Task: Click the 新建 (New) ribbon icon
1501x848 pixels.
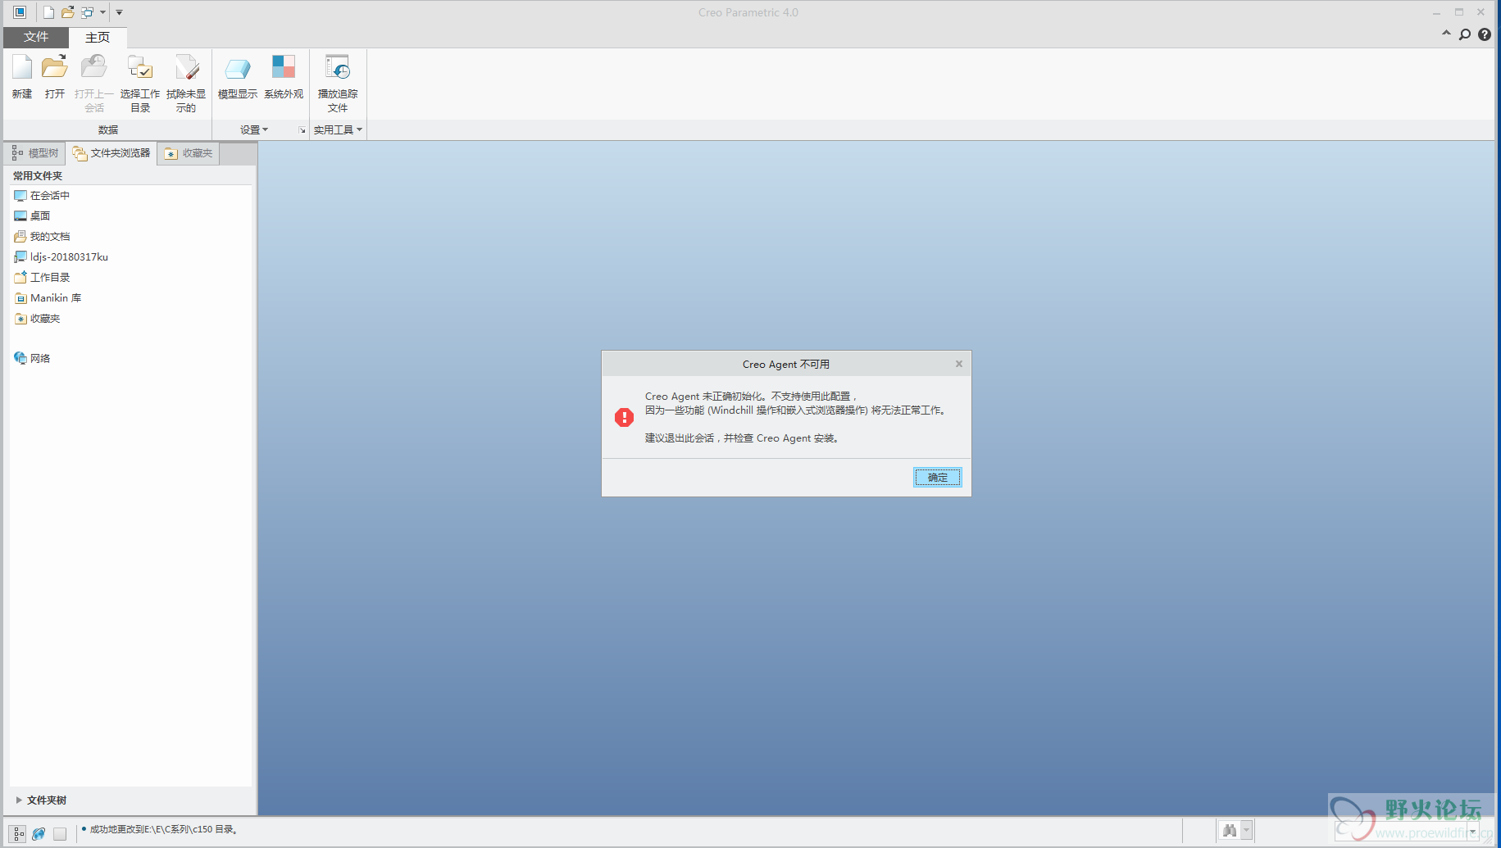Action: coord(22,77)
